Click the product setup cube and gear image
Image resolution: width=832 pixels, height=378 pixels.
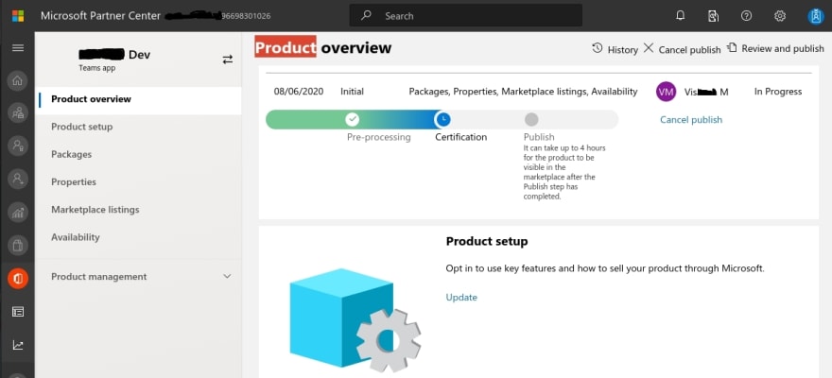355,319
